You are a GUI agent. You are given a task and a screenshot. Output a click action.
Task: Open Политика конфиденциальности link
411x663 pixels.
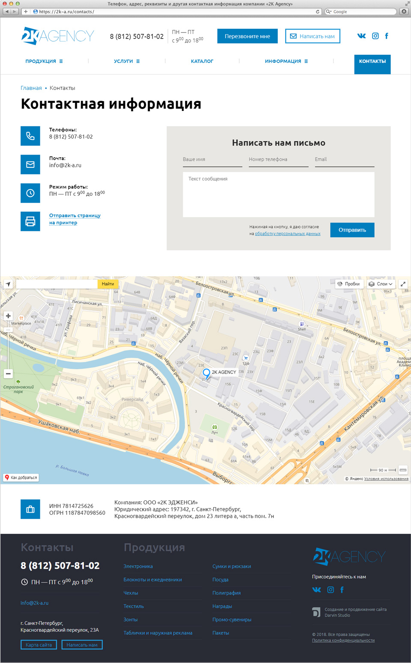click(343, 640)
